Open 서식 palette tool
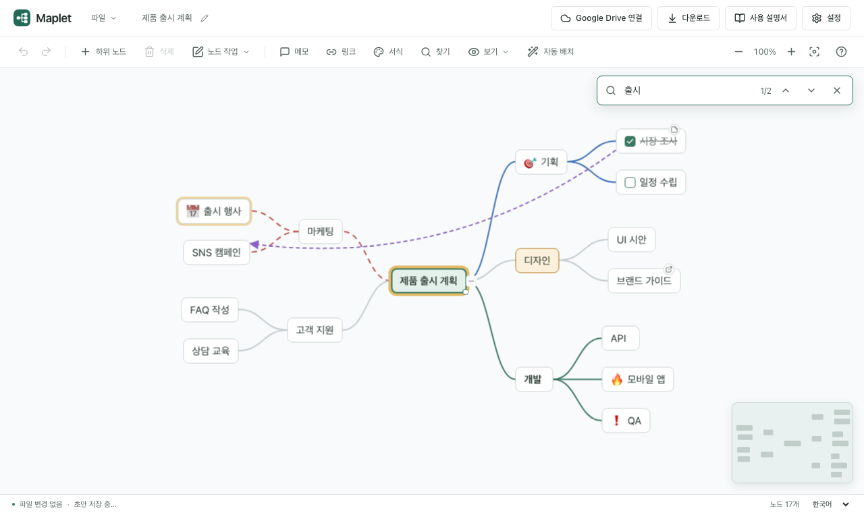This screenshot has height=513, width=864. tap(388, 52)
